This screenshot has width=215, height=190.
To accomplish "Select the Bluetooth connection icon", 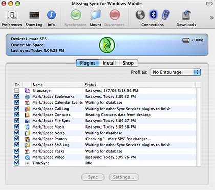I will [x=153, y=15].
